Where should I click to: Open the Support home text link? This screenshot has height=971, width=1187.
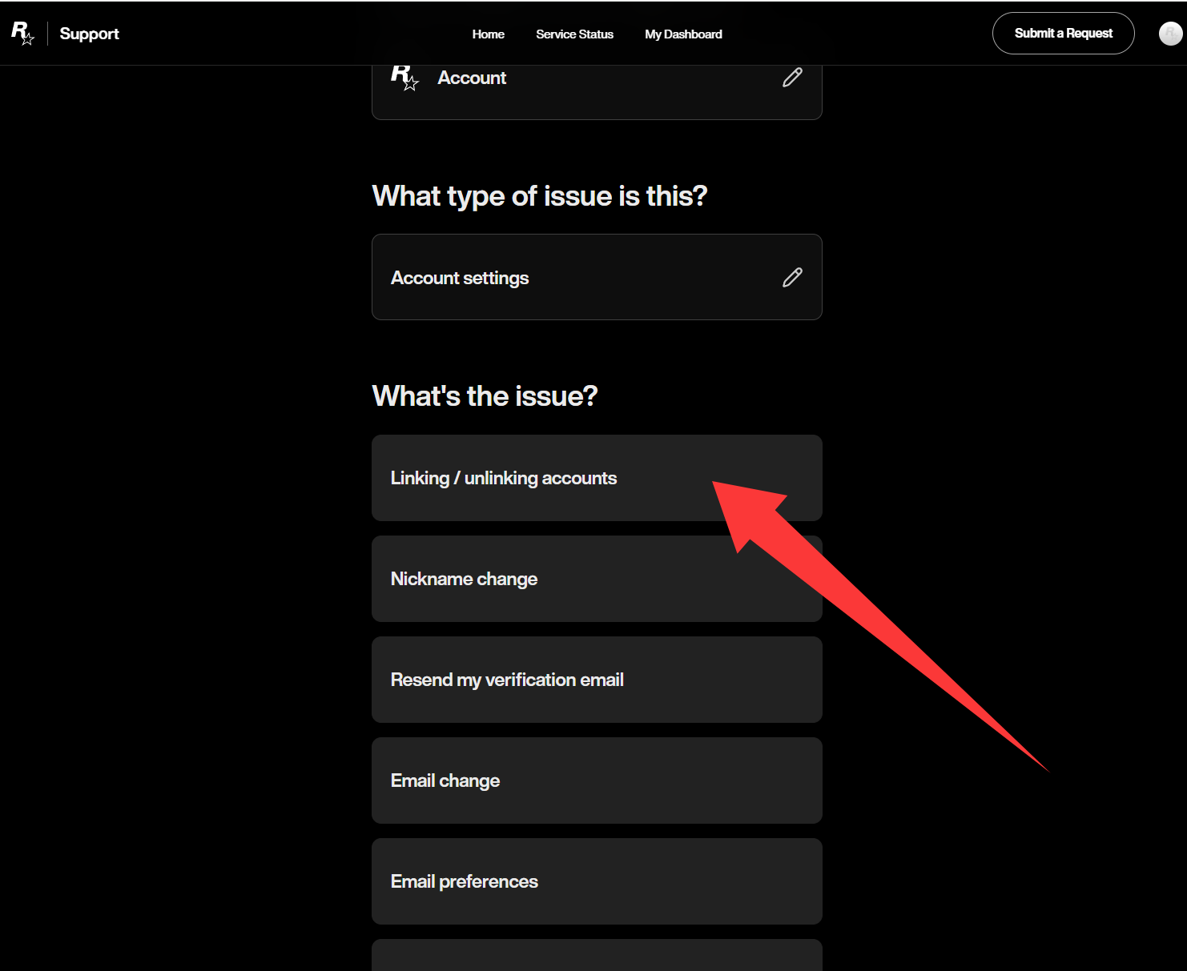89,34
